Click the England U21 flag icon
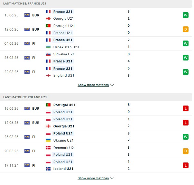The image size is (194, 185). (48, 76)
